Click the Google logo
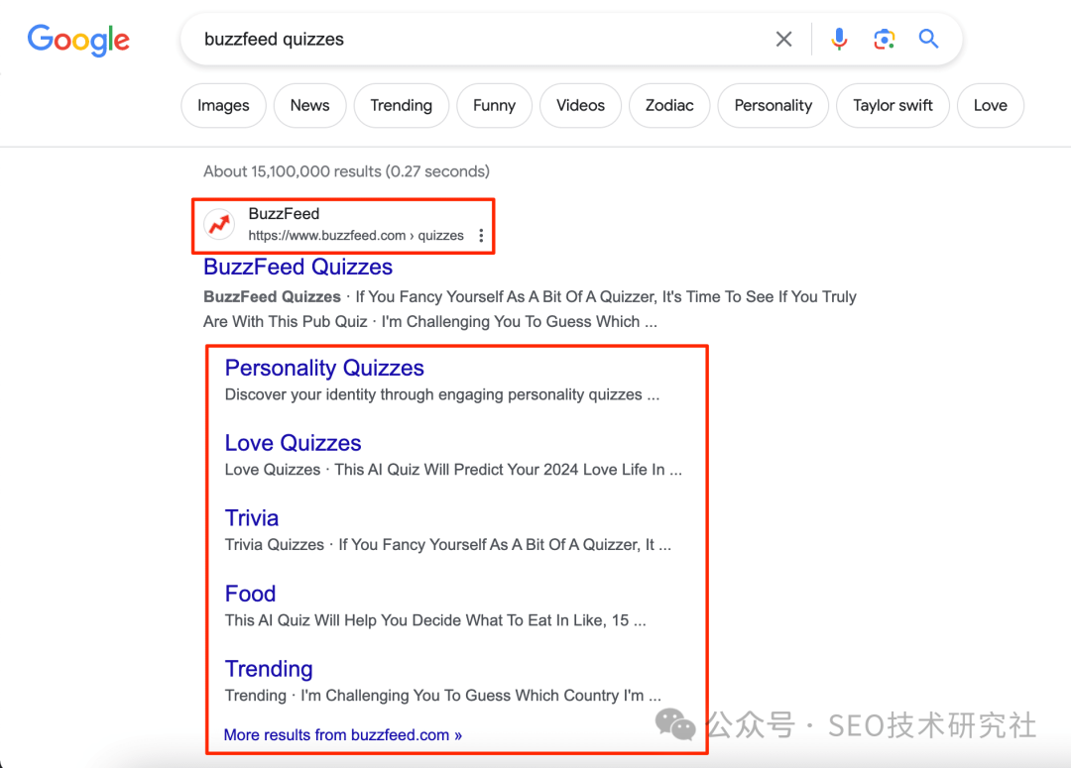1071x768 pixels. (x=78, y=41)
